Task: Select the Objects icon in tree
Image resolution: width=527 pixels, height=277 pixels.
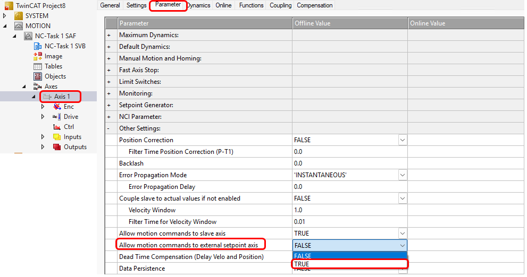Action: tap(38, 76)
